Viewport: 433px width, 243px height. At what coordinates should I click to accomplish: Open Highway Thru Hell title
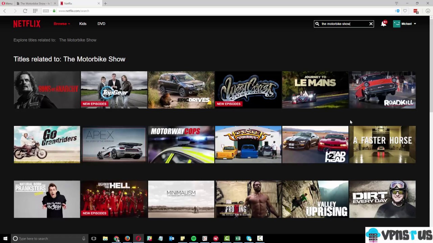[x=114, y=199]
